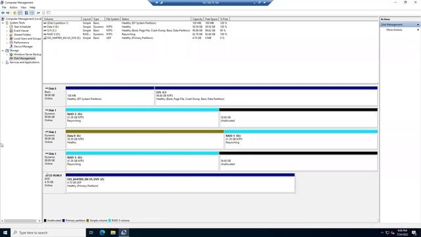Toggle the Show/Hide Console Tree toolbar icon
Image resolution: width=421 pixels, height=237 pixels.
tap(20, 13)
